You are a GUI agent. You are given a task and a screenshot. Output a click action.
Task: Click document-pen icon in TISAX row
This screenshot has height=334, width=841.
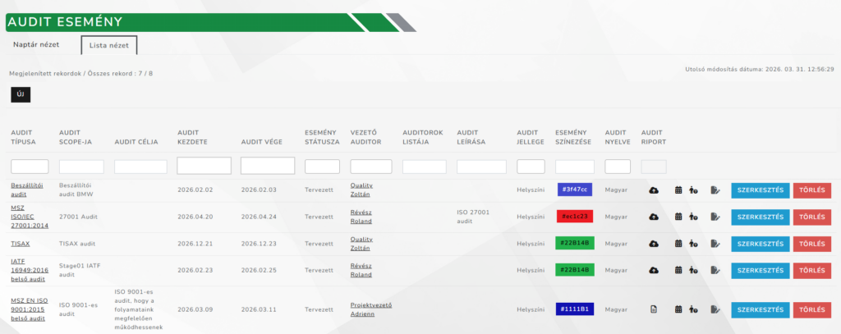click(715, 244)
